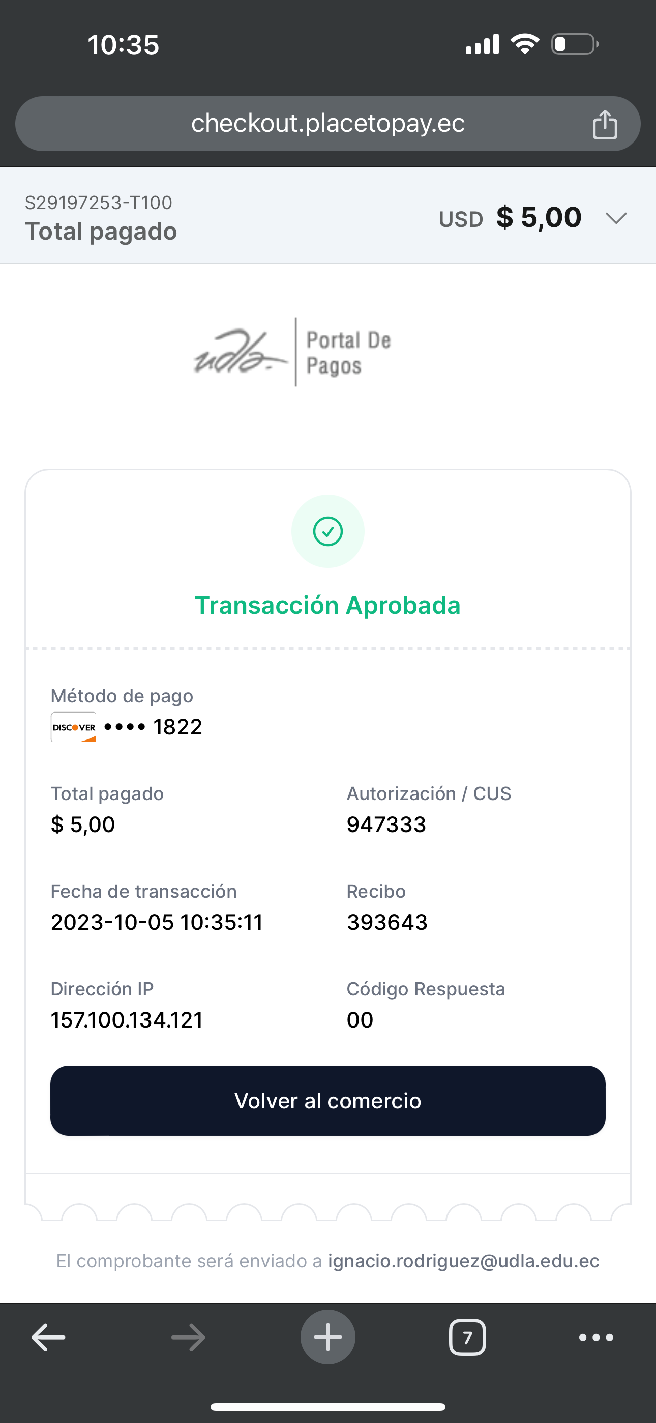Tap the IP address 157.100.134.121
Image resolution: width=656 pixels, height=1423 pixels.
127,1020
